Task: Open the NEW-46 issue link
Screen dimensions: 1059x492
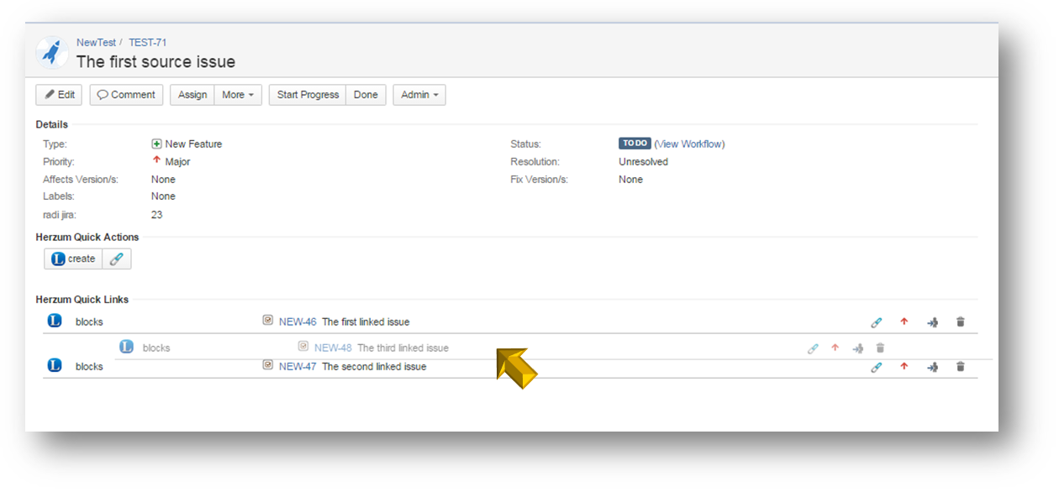Action: coord(298,322)
